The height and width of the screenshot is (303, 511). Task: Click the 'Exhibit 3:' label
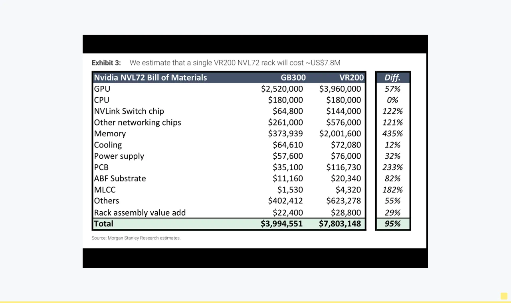coord(106,63)
